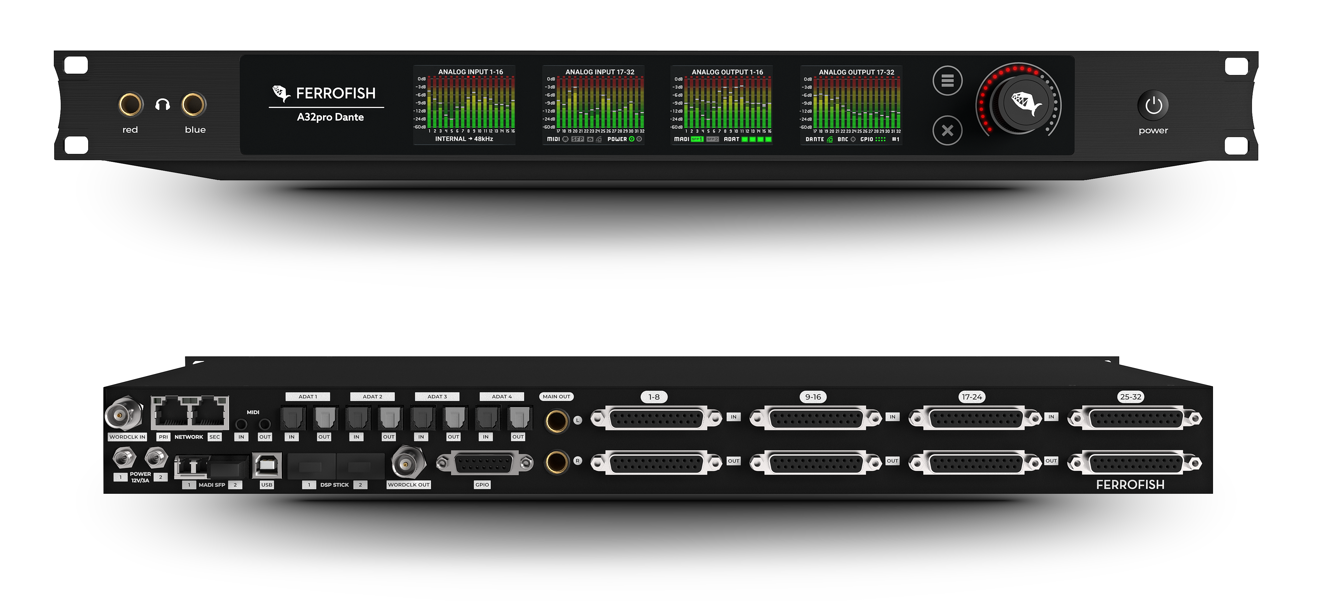Click the 1-8 OUT D-sub connector

656,463
